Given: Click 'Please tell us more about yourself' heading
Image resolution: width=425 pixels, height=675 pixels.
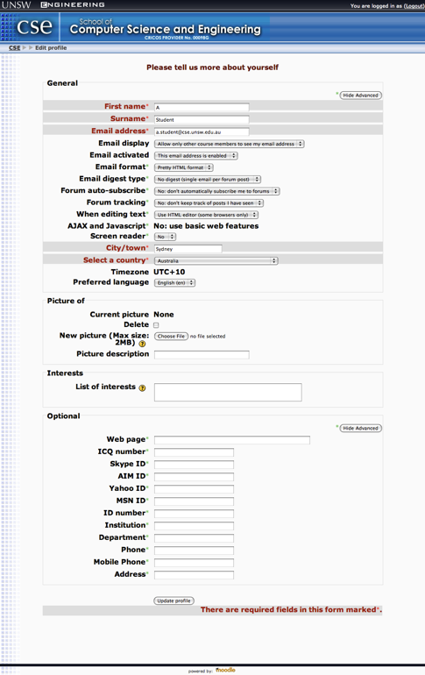Looking at the screenshot, I should [x=212, y=67].
